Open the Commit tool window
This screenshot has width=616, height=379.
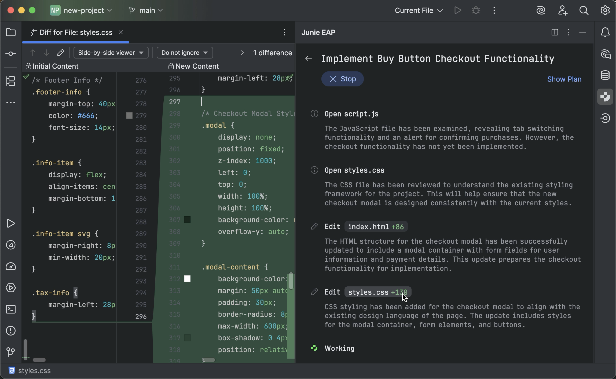(x=11, y=54)
